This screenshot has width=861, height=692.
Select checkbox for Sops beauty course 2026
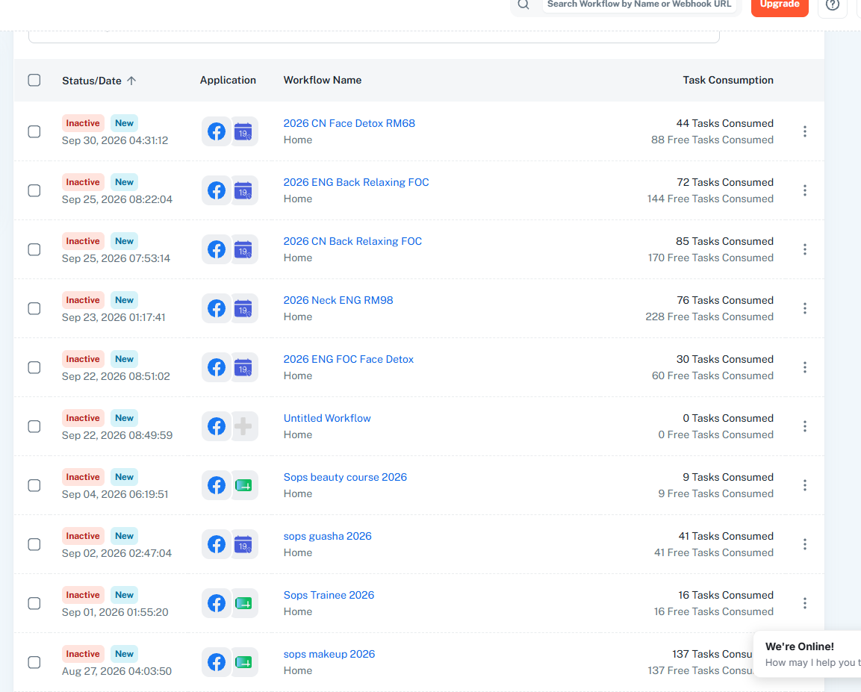34,486
